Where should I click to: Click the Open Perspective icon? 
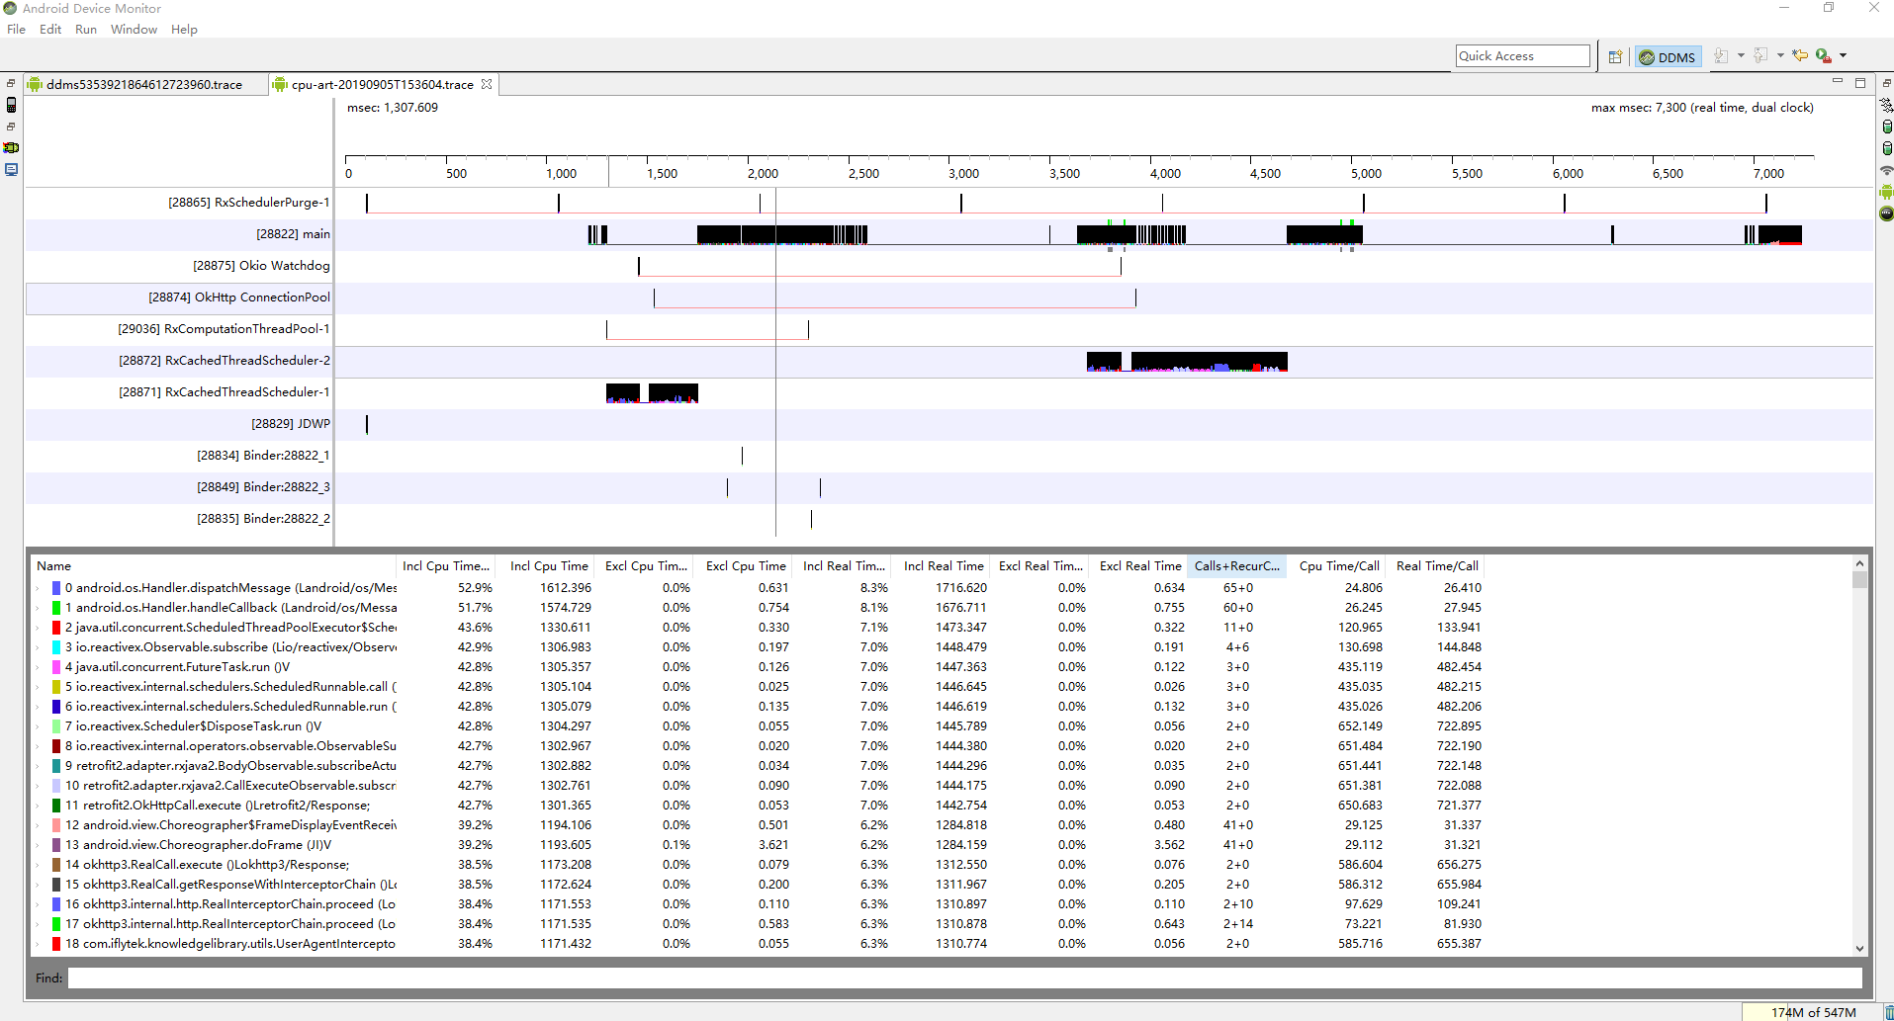[1615, 57]
